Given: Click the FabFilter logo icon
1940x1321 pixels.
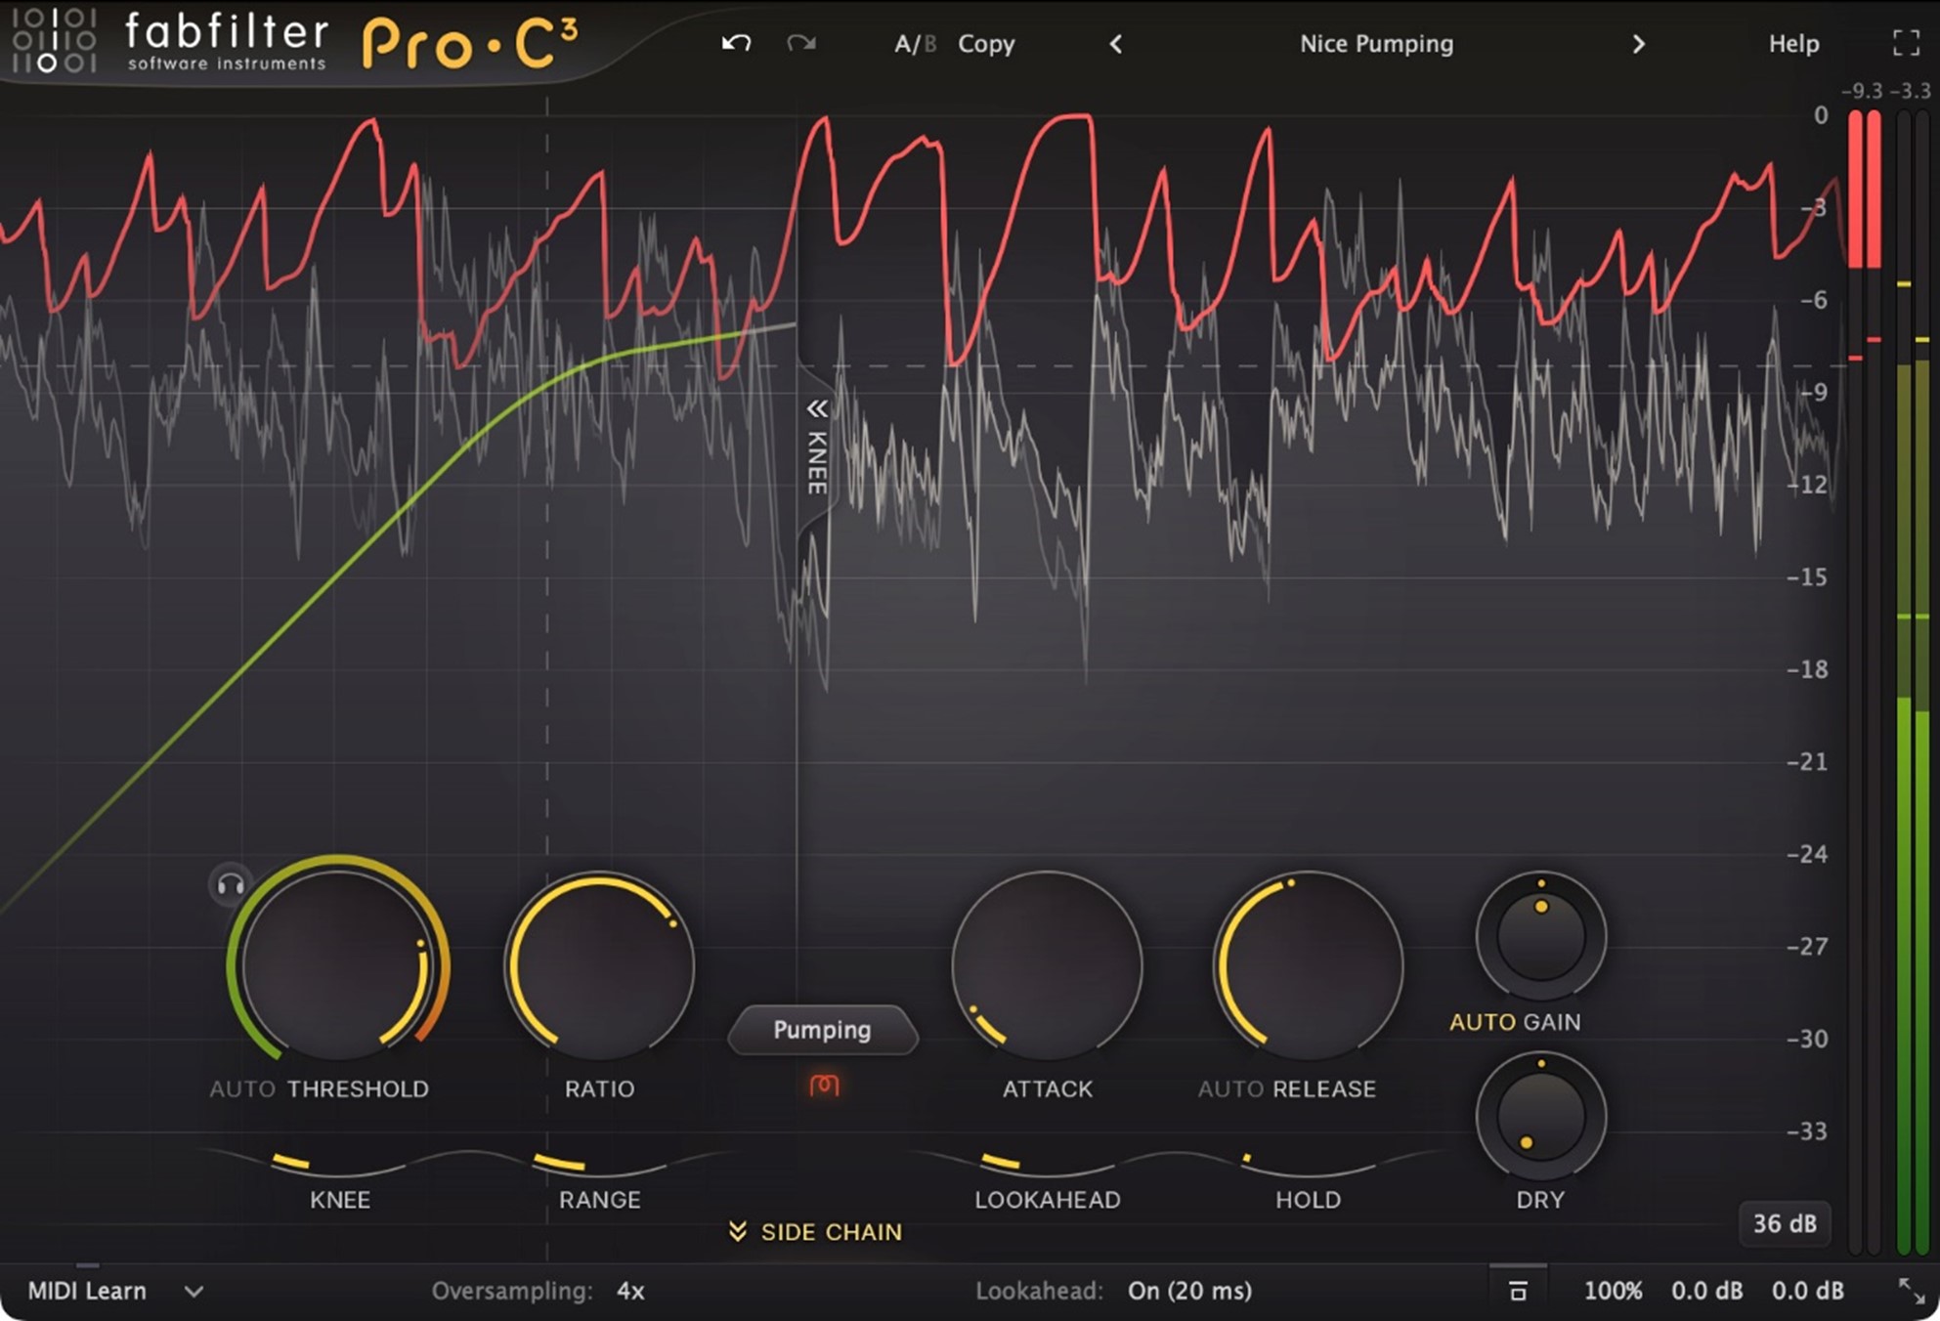Looking at the screenshot, I should tap(54, 41).
